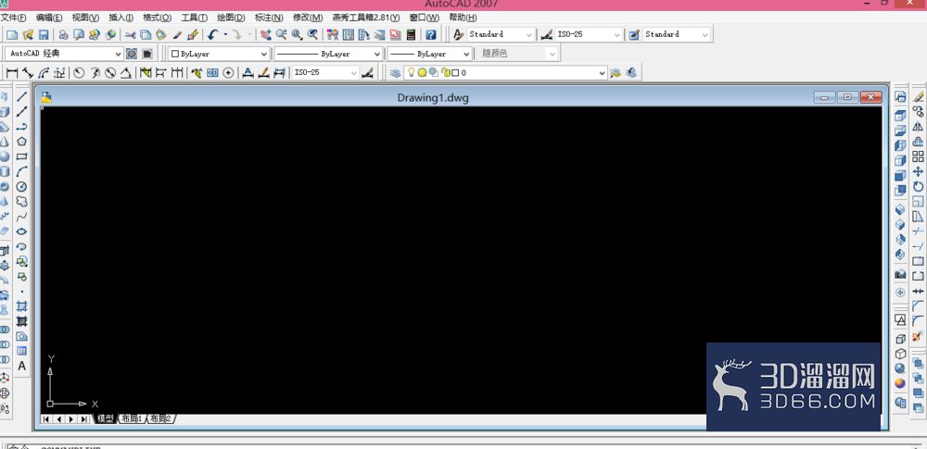The image size is (927, 449).
Task: Save the drawing with the floppy disk icon
Action: click(x=44, y=35)
